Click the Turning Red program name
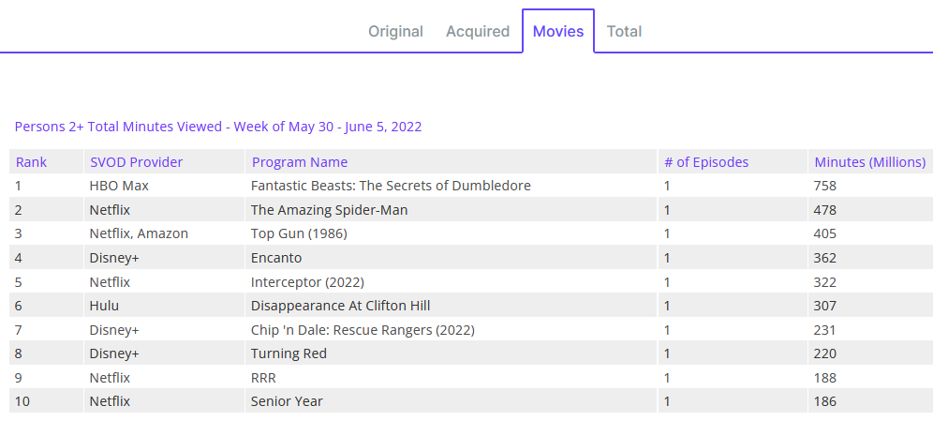933x421 pixels. coord(289,353)
